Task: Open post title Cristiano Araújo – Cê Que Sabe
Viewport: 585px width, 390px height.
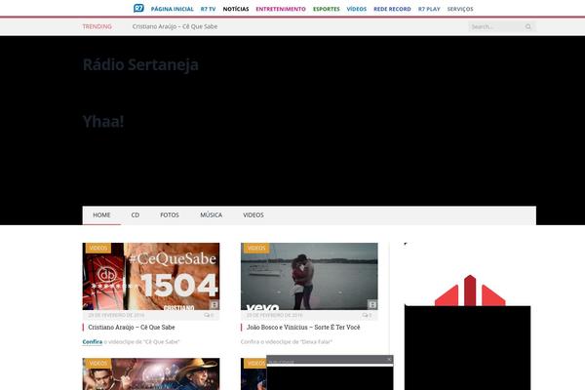Action: click(132, 328)
